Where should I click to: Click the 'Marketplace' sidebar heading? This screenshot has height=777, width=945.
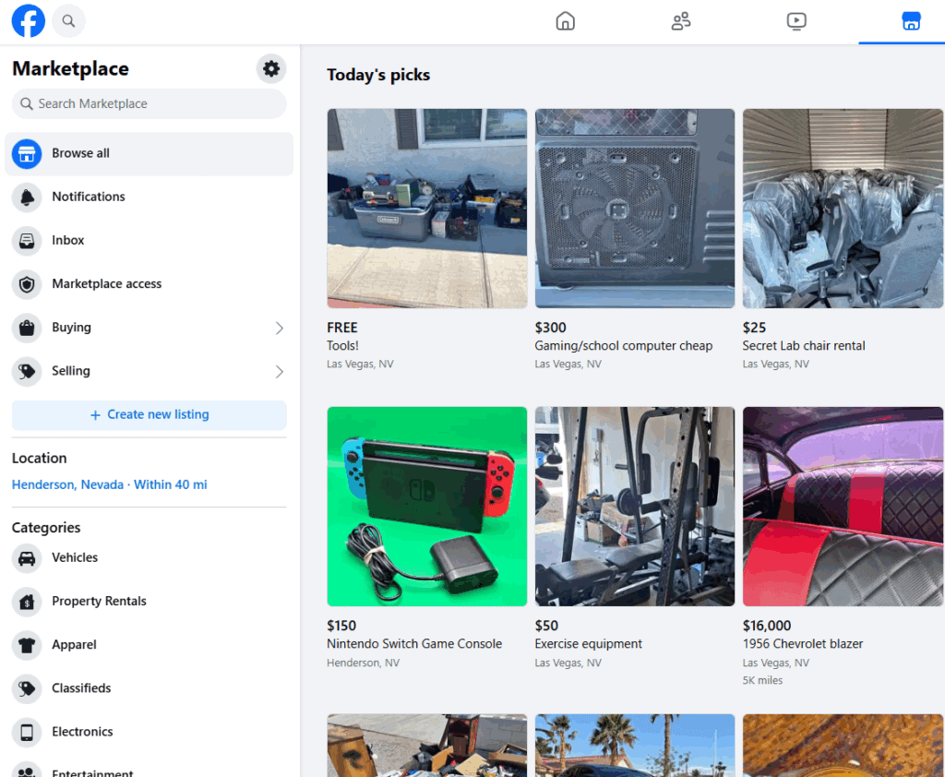[x=70, y=68]
